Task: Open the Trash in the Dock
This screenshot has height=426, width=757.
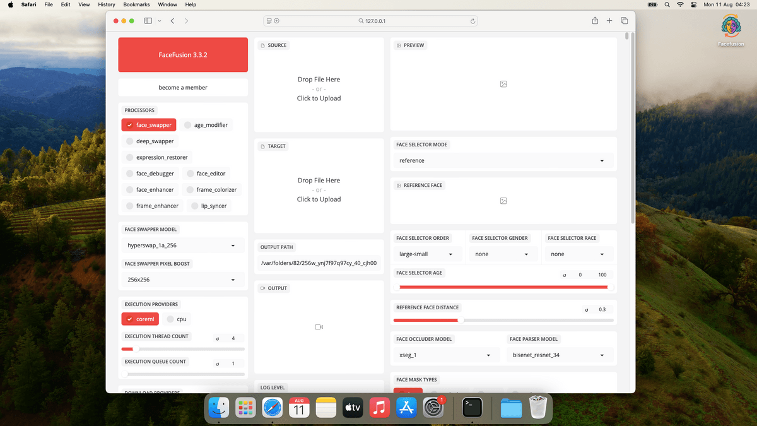Action: pyautogui.click(x=538, y=408)
